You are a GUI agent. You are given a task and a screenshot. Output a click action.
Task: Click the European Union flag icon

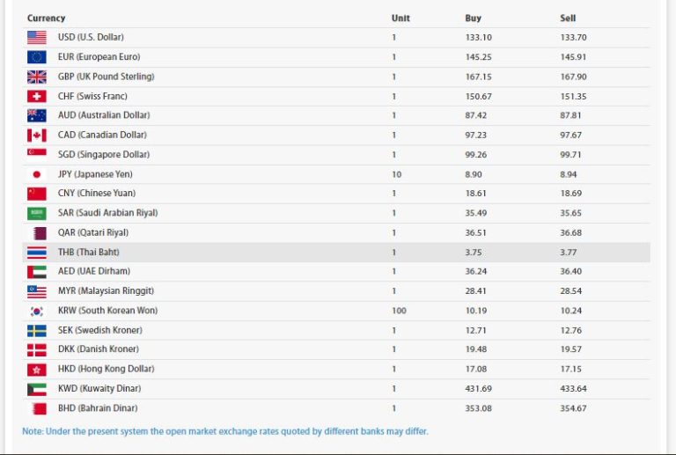37,57
